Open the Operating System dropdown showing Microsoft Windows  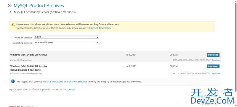click(66, 43)
